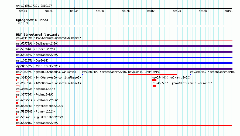
Task: Click the chr19:5810732..5819127 position text
Action: coord(34,6)
